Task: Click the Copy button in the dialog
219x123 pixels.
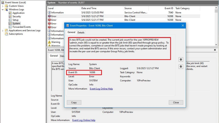Action: tap(74, 102)
